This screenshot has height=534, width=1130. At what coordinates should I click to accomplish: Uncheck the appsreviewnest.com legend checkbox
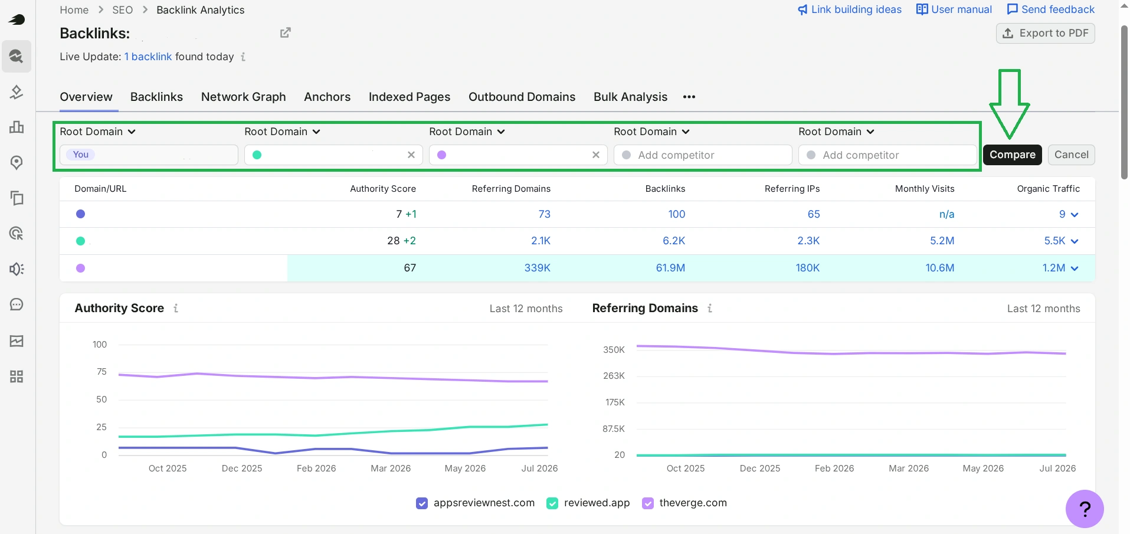422,503
